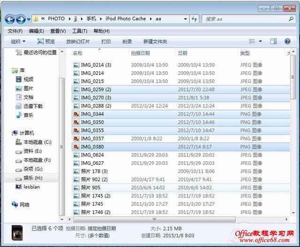Screen dimensions: 300x247
Task: Click 刻录 burn button
Action: point(127,42)
